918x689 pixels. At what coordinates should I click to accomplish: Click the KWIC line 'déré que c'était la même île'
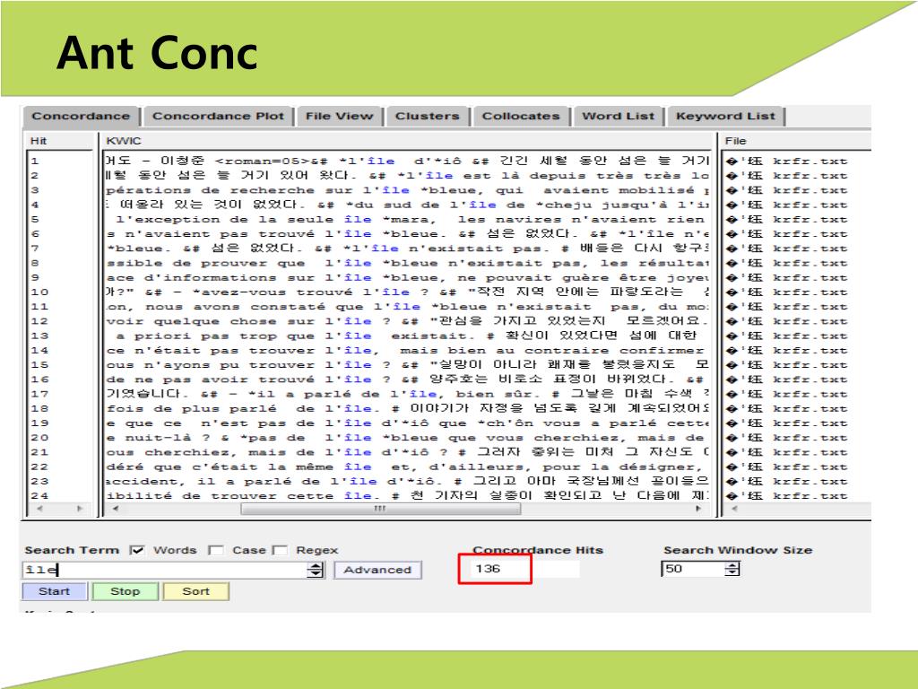(x=408, y=467)
